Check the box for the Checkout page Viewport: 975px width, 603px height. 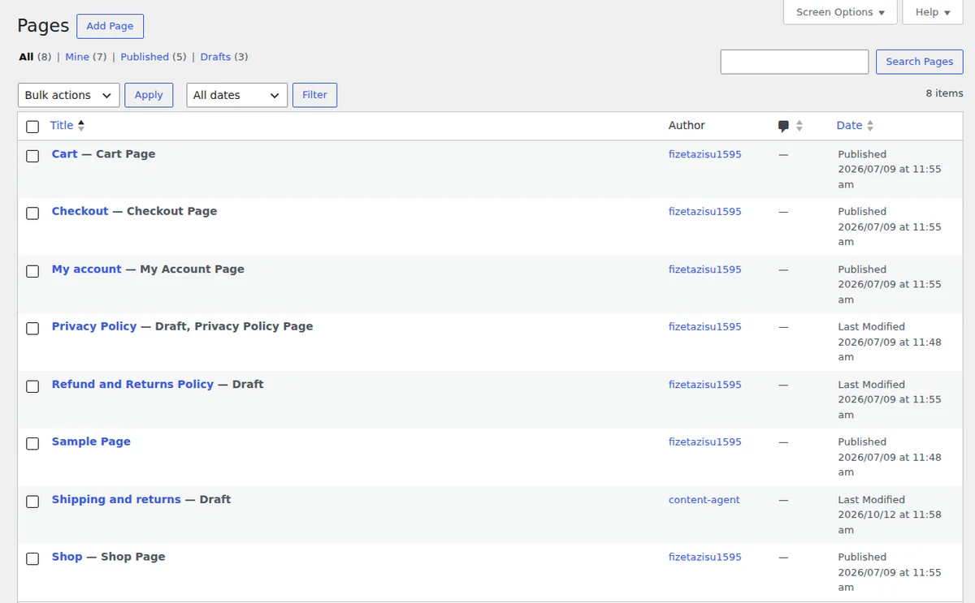click(32, 213)
